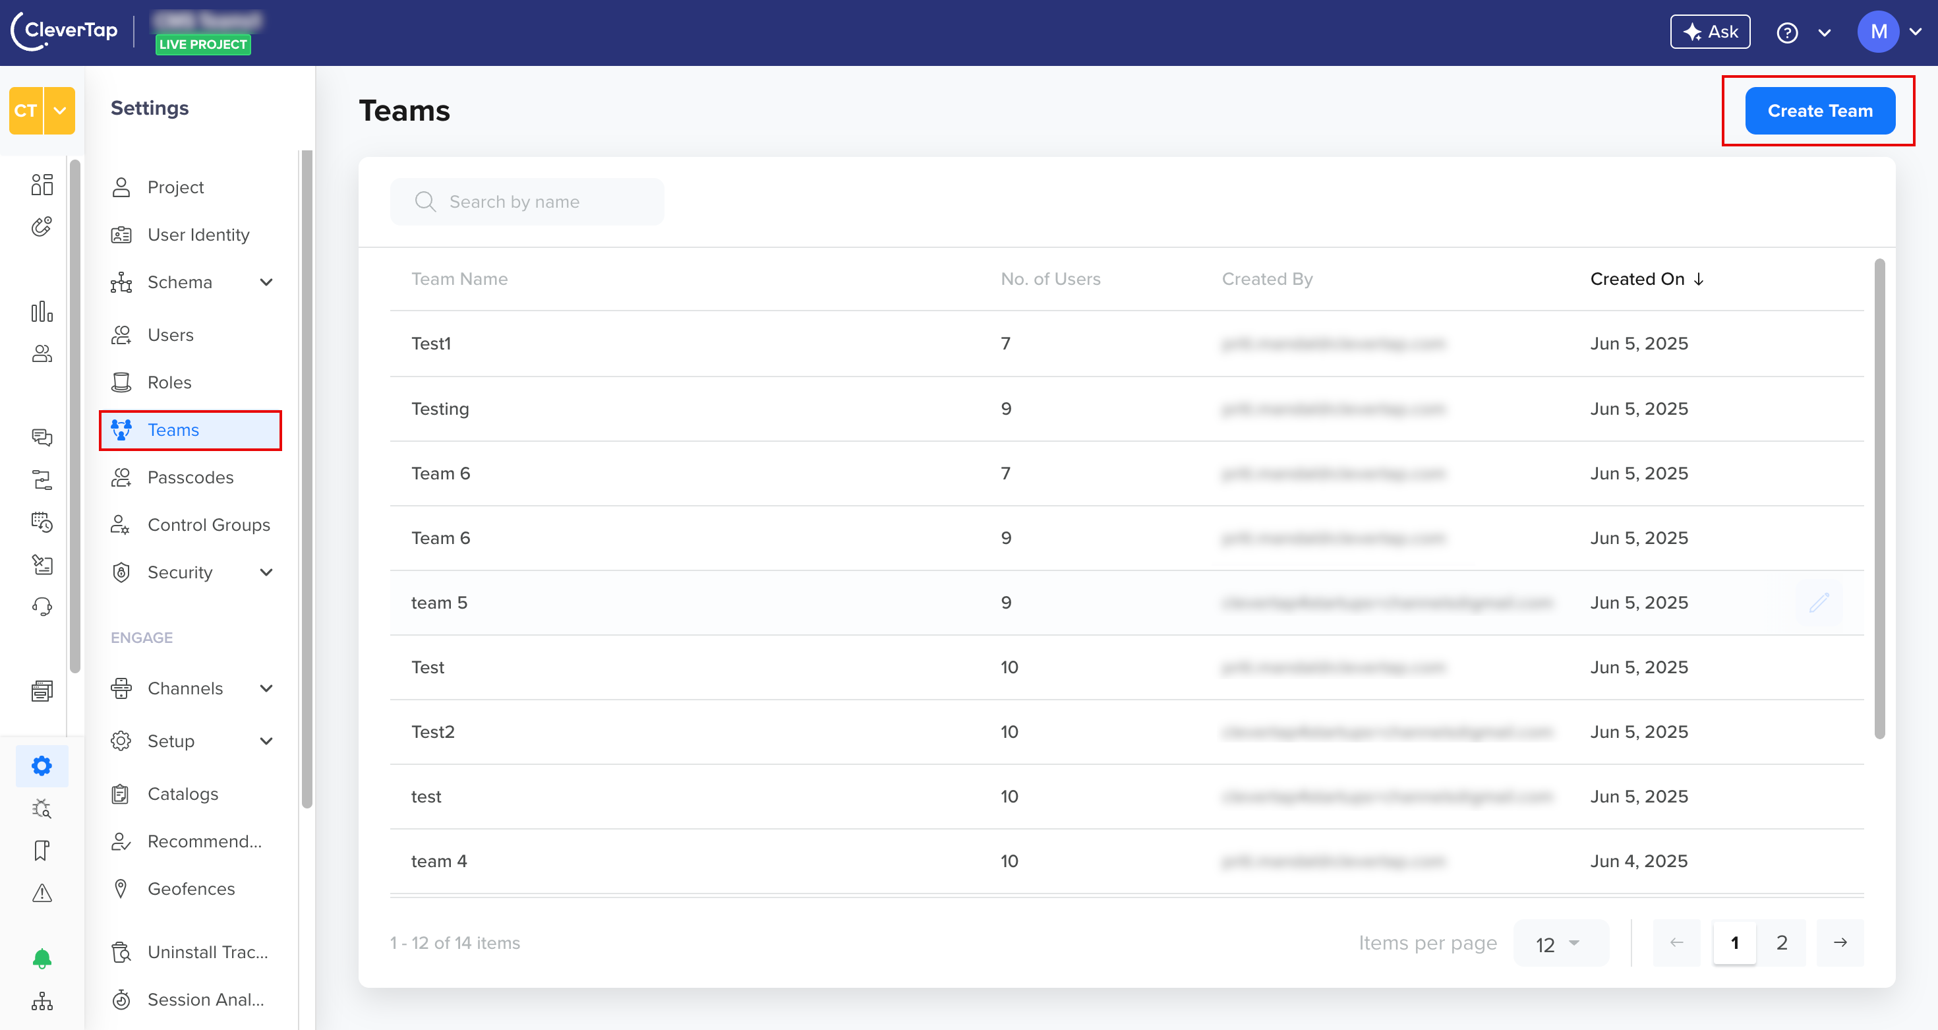Open the Control Groups settings page
1938x1030 pixels.
[208, 524]
